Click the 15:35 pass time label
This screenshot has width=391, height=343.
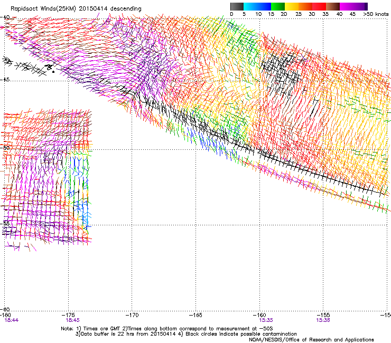click(x=266, y=320)
